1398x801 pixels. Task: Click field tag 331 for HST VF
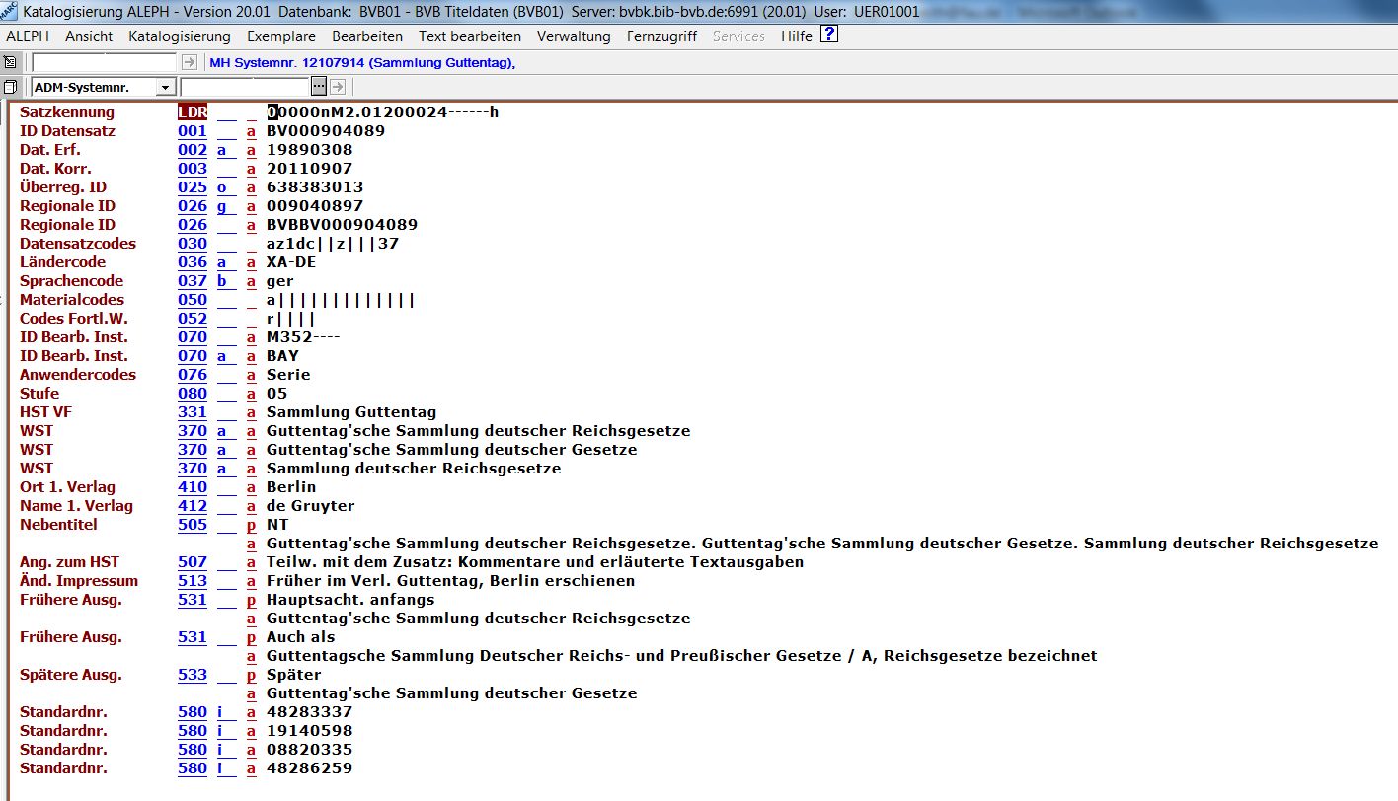(193, 412)
